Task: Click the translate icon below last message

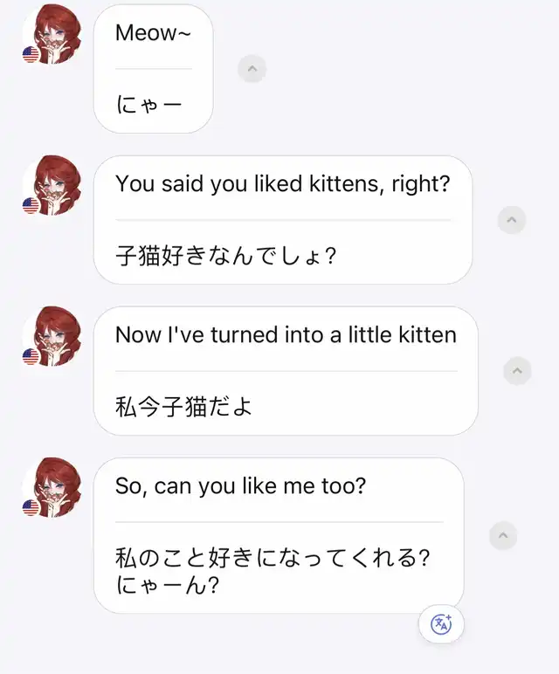Action: pos(441,623)
